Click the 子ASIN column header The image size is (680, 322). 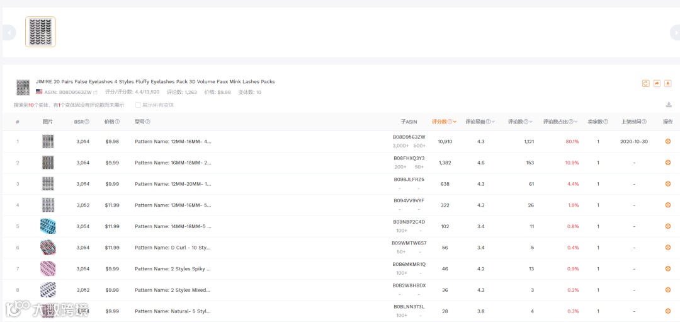pyautogui.click(x=409, y=122)
